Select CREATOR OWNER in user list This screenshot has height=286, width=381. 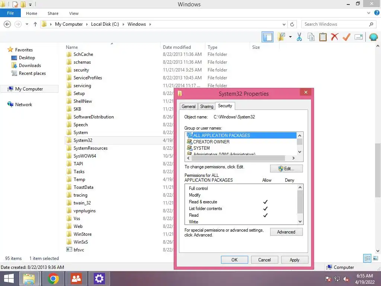(x=241, y=142)
